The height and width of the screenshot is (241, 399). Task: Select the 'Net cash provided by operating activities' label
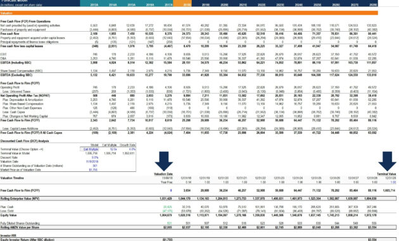(30, 25)
